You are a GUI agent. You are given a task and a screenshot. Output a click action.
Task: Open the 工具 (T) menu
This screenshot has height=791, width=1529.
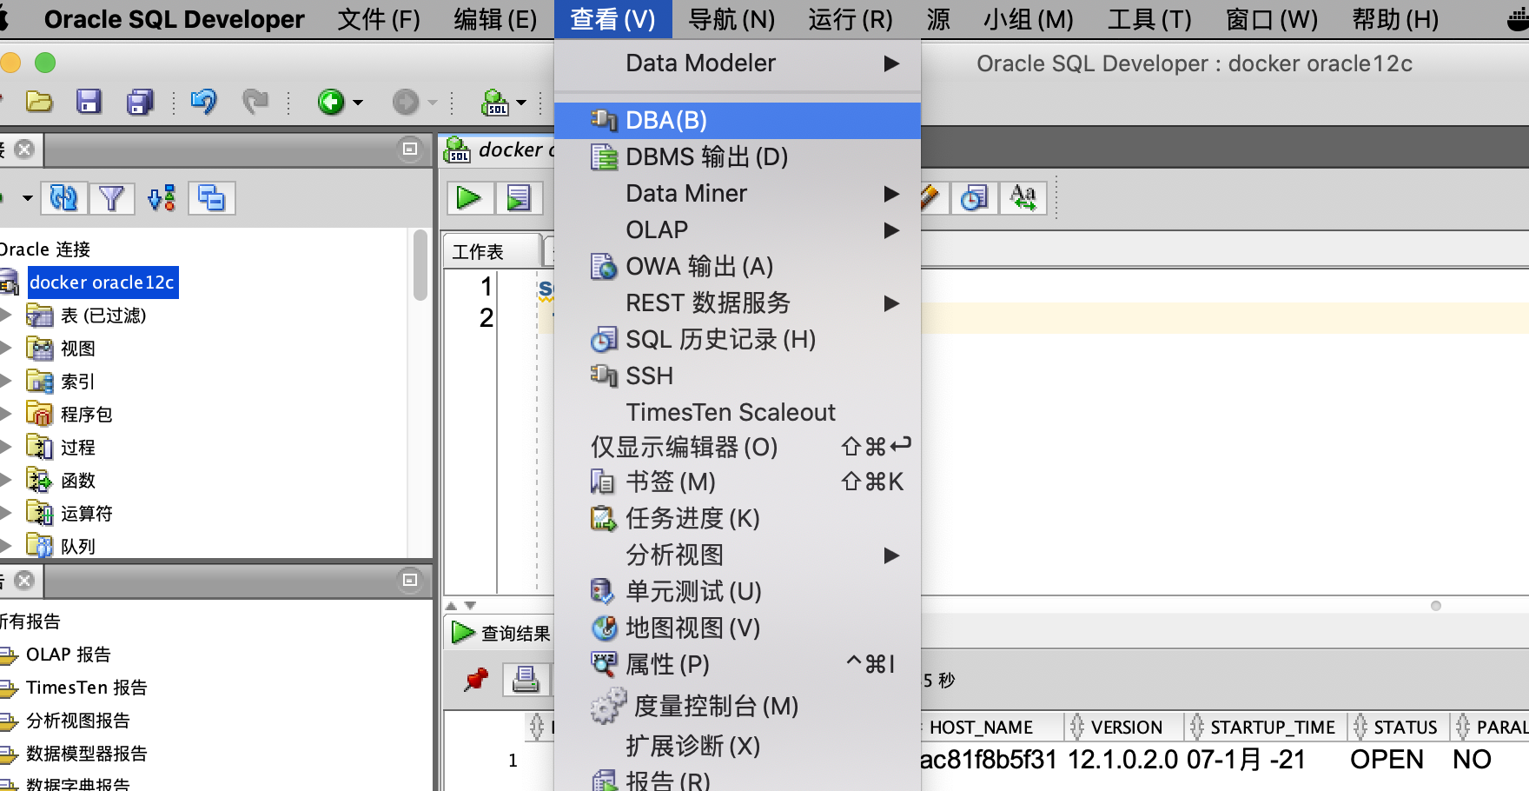[1148, 18]
